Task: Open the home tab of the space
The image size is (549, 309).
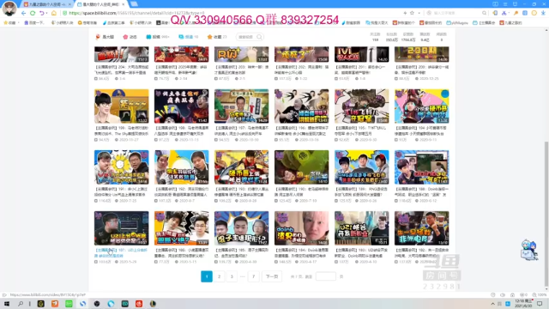Action: [105, 37]
